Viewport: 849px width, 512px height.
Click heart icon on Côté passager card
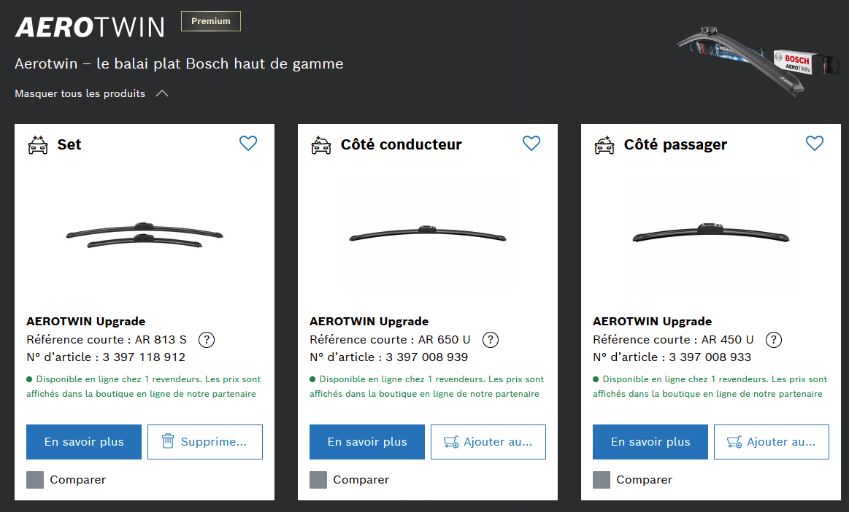(815, 144)
